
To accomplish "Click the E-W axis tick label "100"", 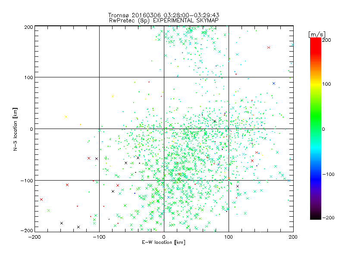I will pyautogui.click(x=229, y=237).
